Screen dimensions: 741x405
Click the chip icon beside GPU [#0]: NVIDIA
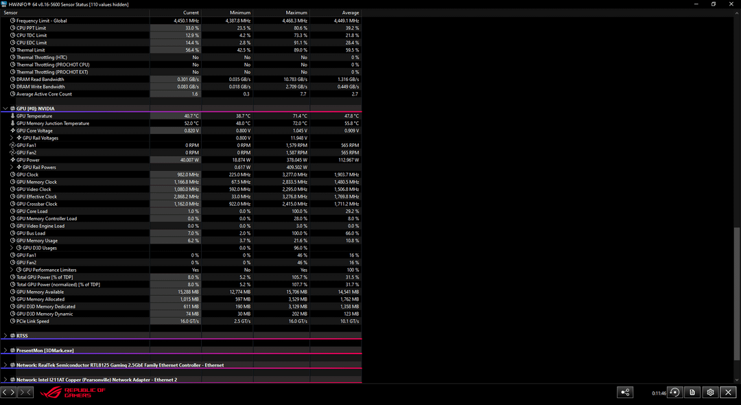13,108
